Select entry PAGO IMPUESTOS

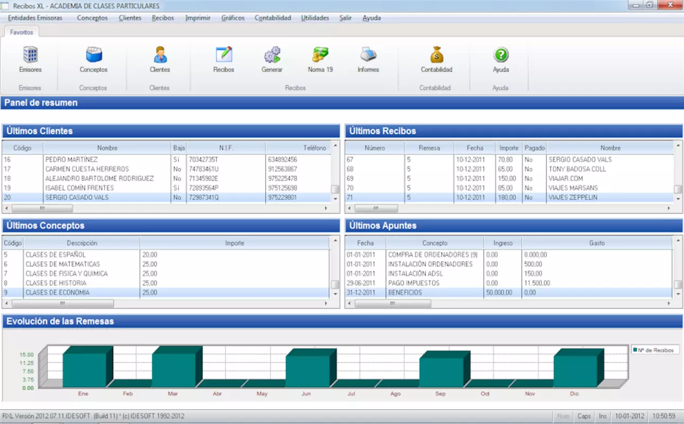tap(509, 284)
